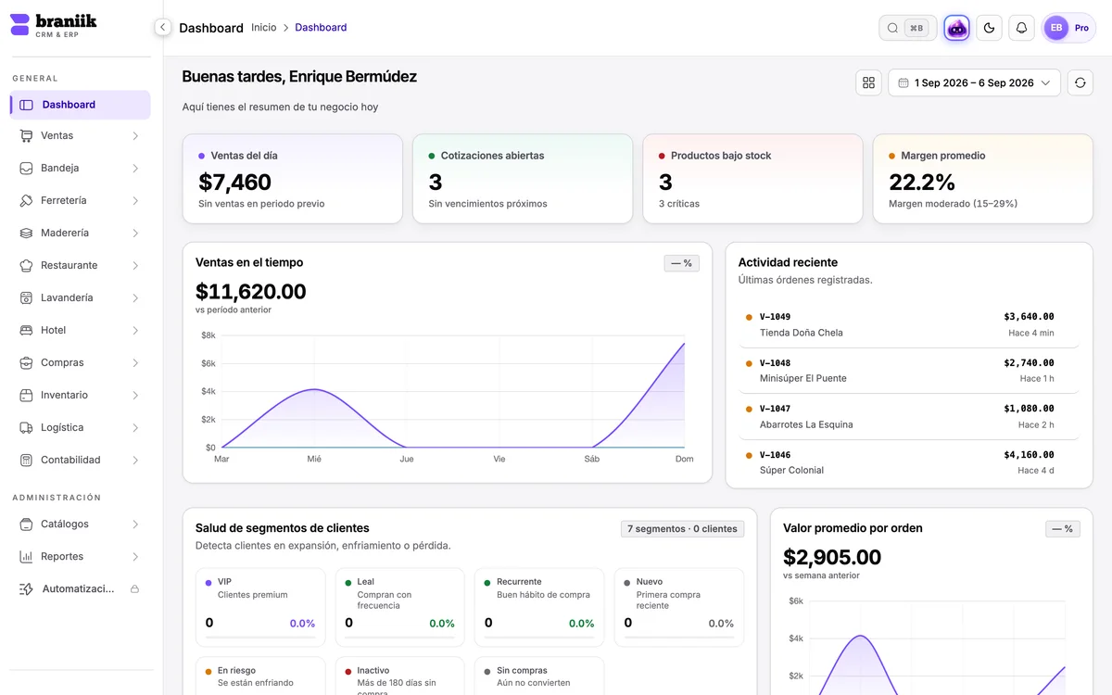Image resolution: width=1112 pixels, height=695 pixels.
Task: Select the En riesgo segment card
Action: (x=260, y=676)
